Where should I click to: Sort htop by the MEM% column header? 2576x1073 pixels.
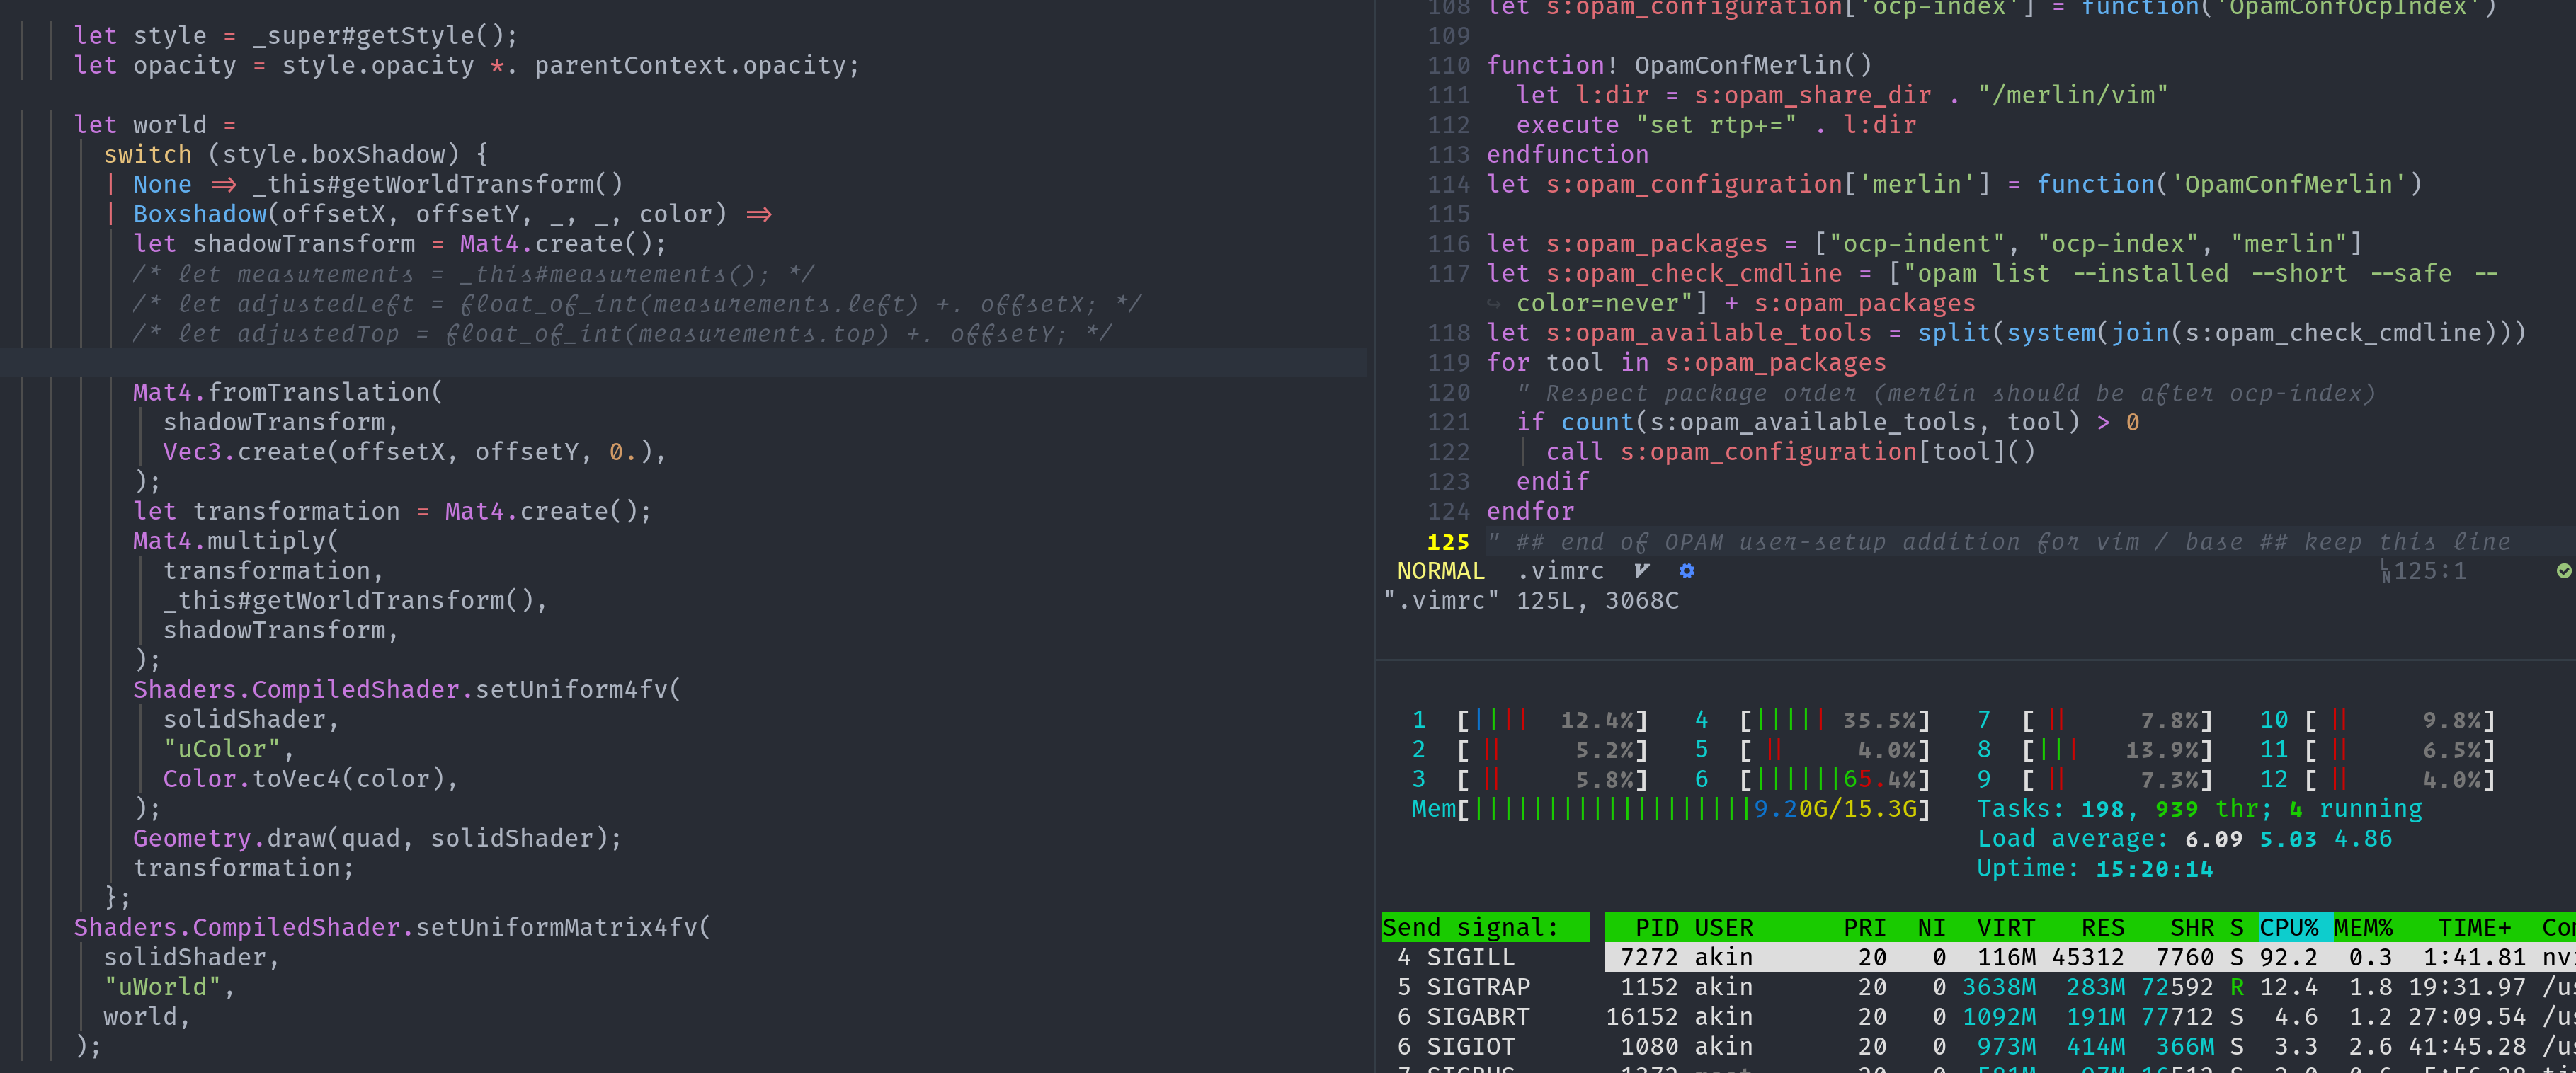pos(2363,928)
